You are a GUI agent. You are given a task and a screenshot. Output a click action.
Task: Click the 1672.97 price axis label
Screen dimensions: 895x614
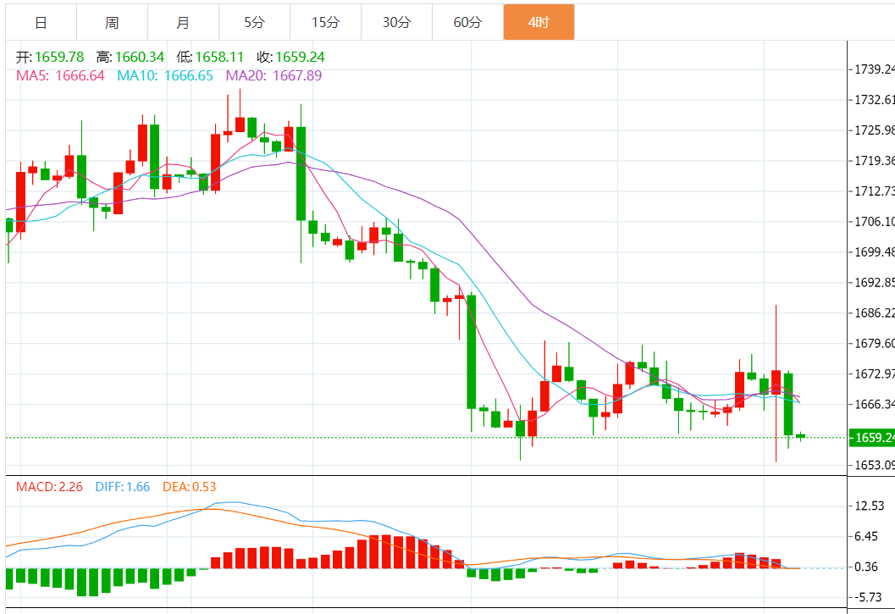[874, 373]
